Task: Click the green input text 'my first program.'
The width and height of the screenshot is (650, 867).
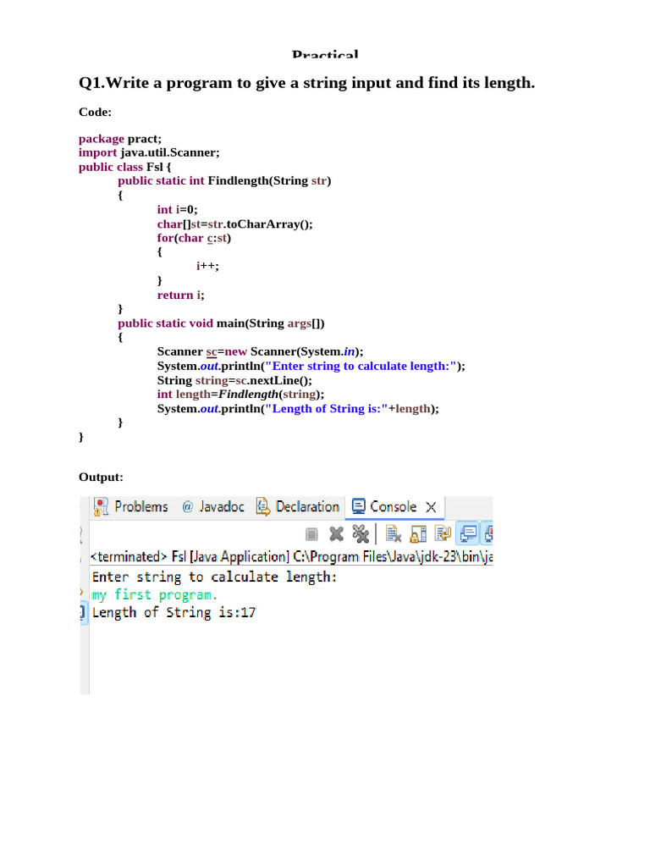Action: tap(148, 594)
